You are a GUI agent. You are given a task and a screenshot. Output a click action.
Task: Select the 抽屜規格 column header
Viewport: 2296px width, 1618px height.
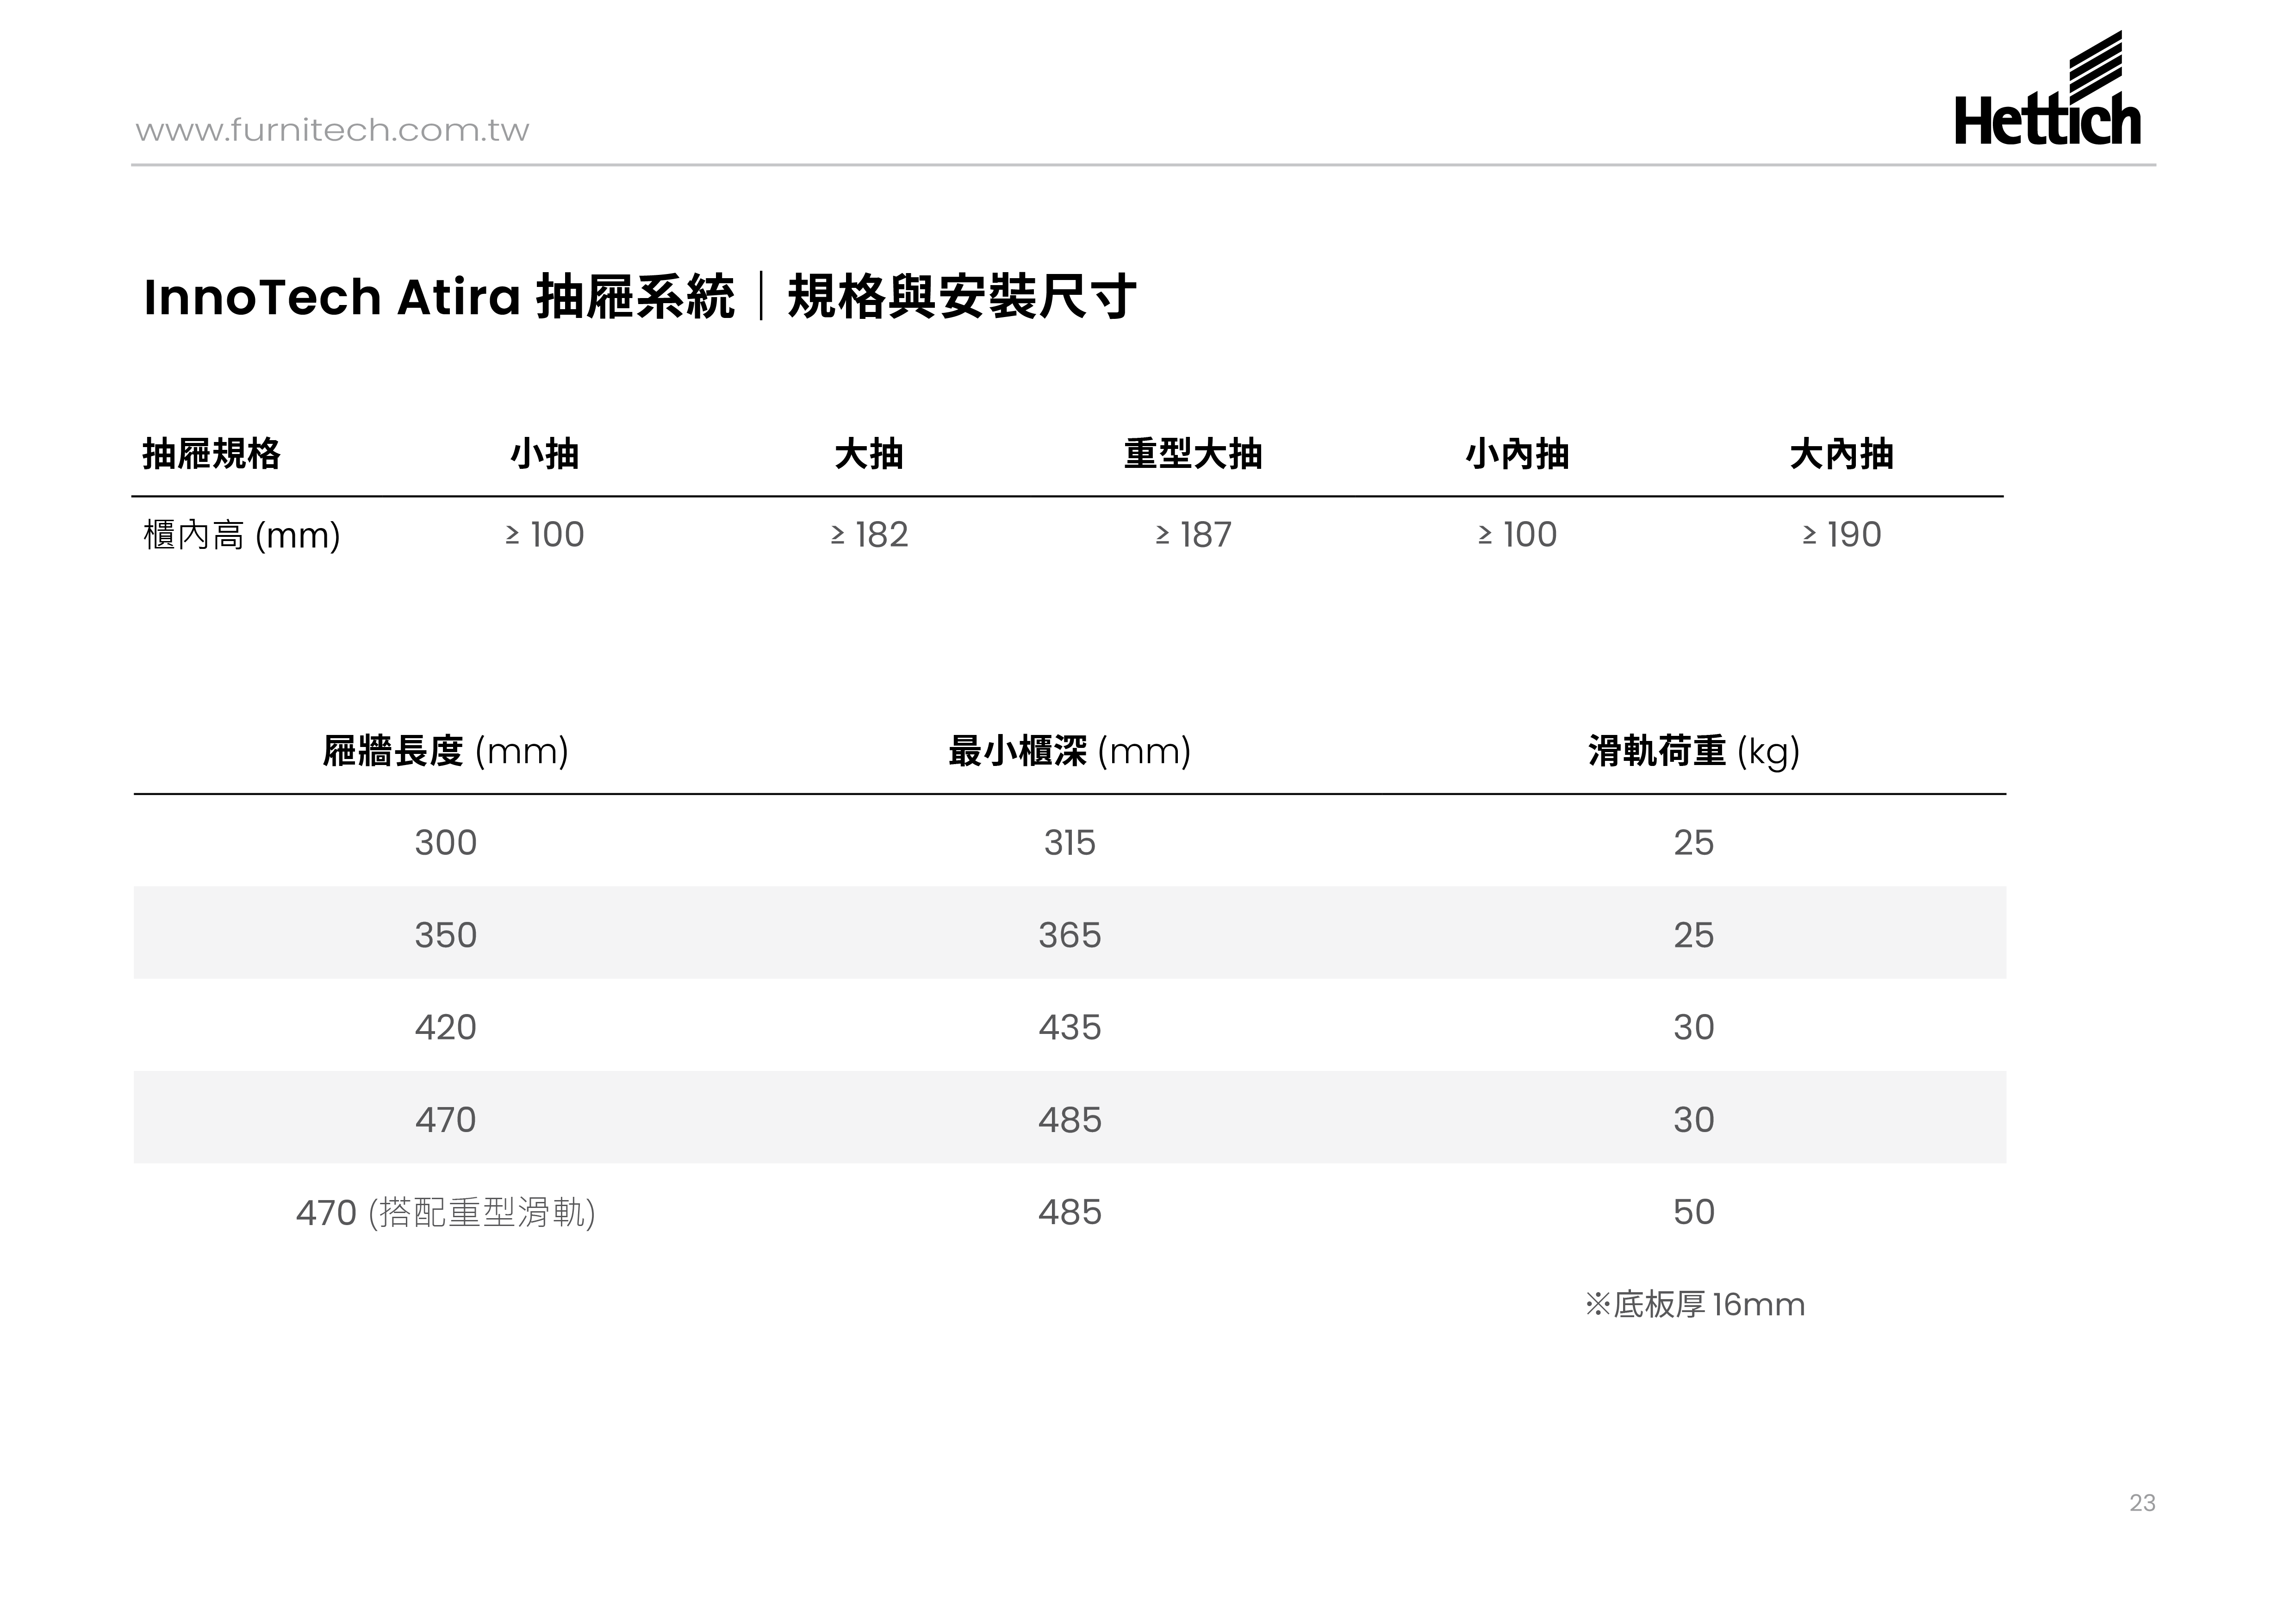pos(211,454)
